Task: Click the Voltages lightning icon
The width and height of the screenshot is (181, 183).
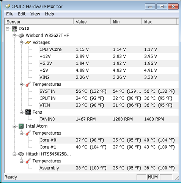Action: coord(28,42)
